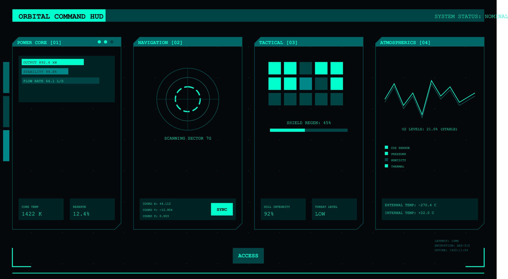Screen dimensions: 508x279
Task: Open the ATMOSPHERICS [04] panel header
Action: tap(430, 42)
